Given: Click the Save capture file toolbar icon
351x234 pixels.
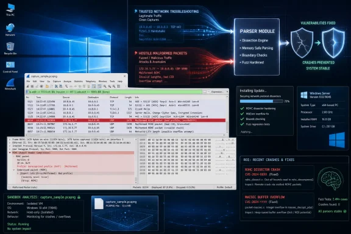Looking at the screenshot, I should [51, 86].
